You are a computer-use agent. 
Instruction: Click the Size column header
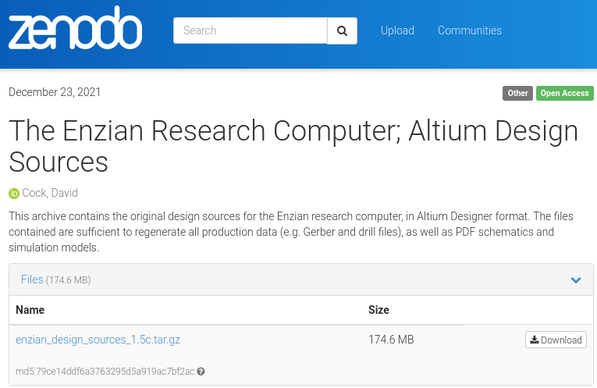pyautogui.click(x=378, y=310)
